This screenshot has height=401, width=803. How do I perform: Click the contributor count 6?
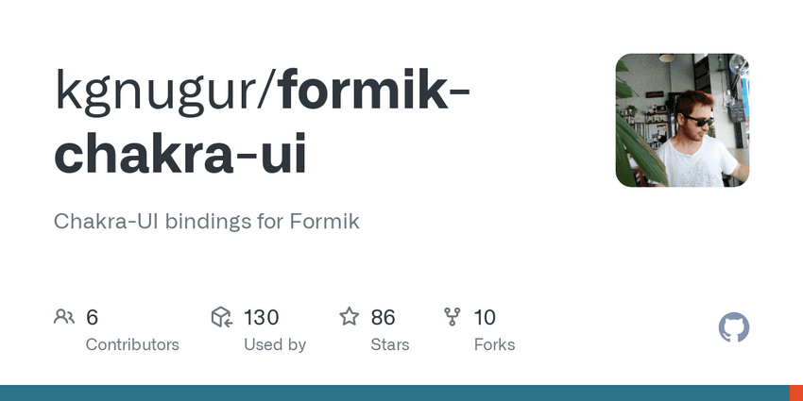pyautogui.click(x=92, y=317)
